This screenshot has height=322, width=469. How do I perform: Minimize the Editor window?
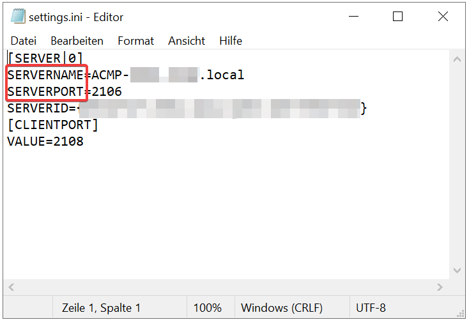pos(352,17)
